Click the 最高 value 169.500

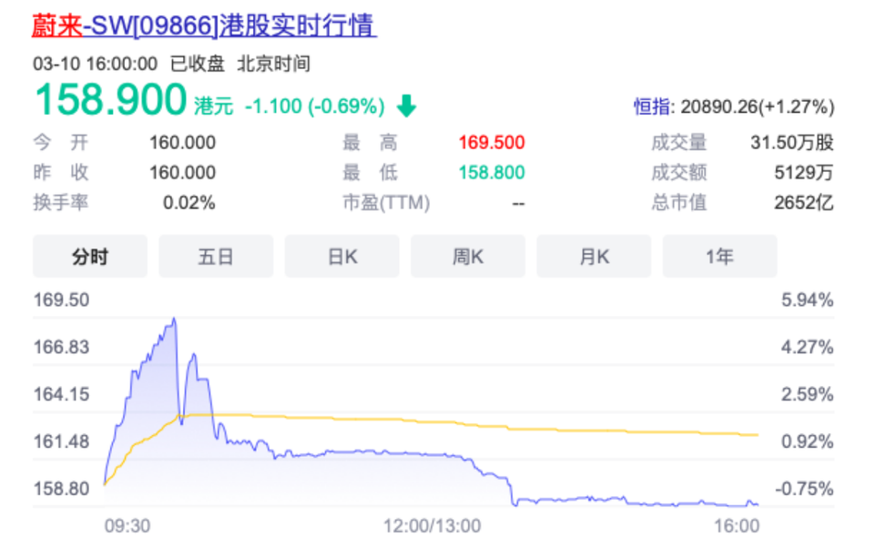tap(492, 142)
